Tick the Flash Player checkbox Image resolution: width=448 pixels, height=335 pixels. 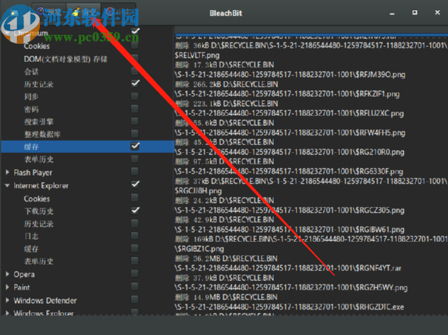(135, 171)
